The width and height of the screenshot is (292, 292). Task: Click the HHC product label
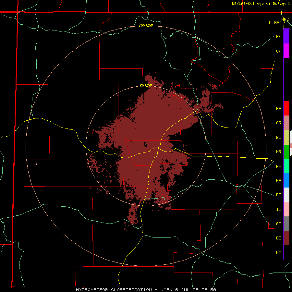[285, 19]
